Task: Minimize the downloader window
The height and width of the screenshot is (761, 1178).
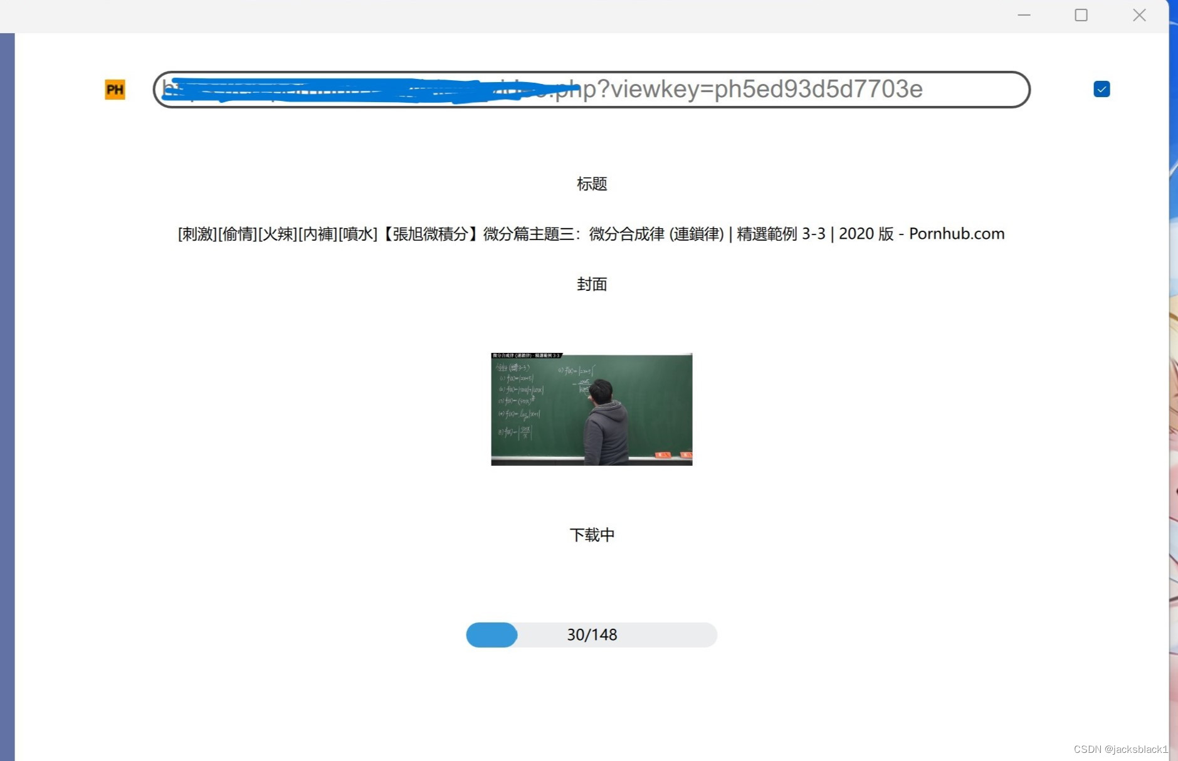Action: click(1024, 15)
